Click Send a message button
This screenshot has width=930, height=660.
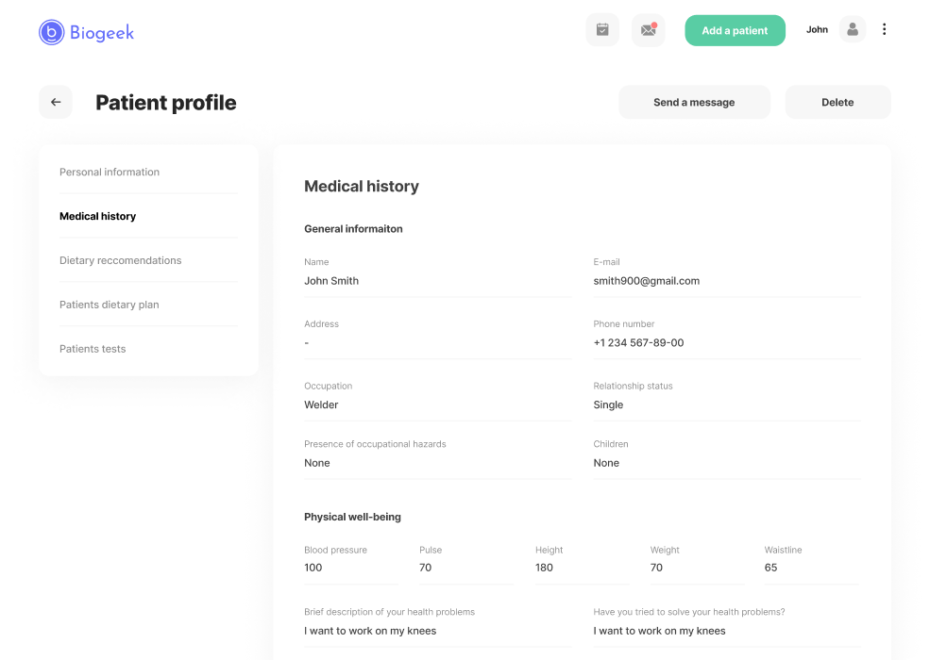coord(694,102)
